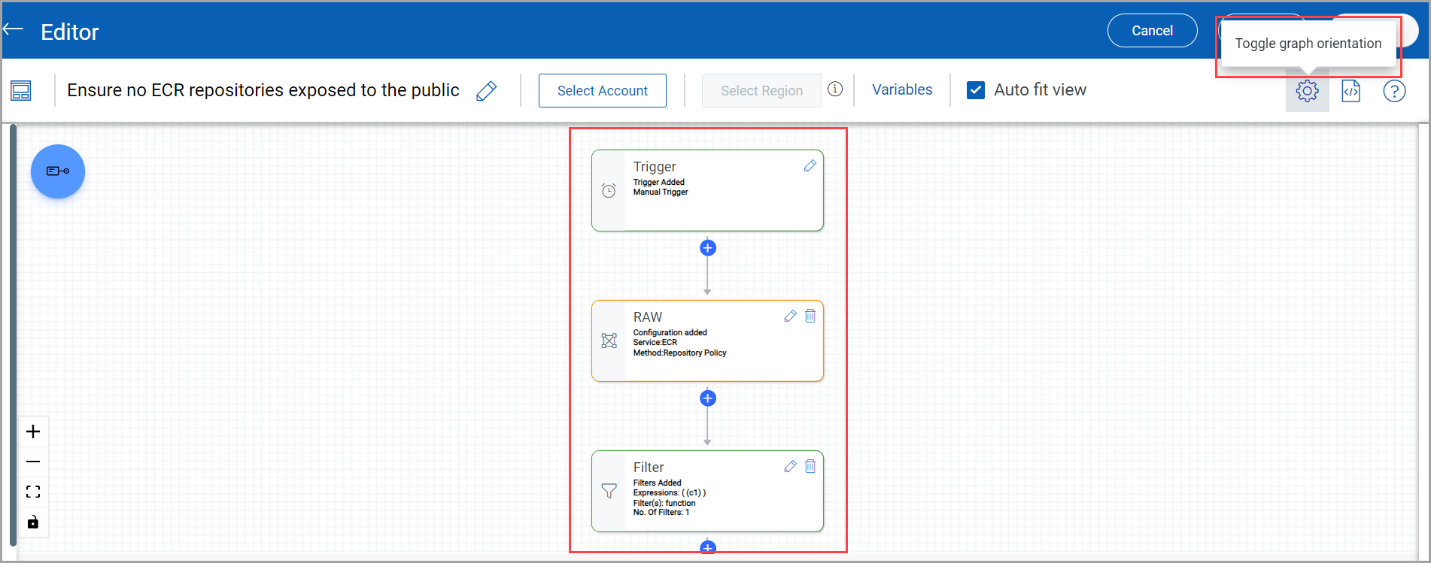Edit the Trigger node with its pencil icon
This screenshot has width=1431, height=563.
810,166
